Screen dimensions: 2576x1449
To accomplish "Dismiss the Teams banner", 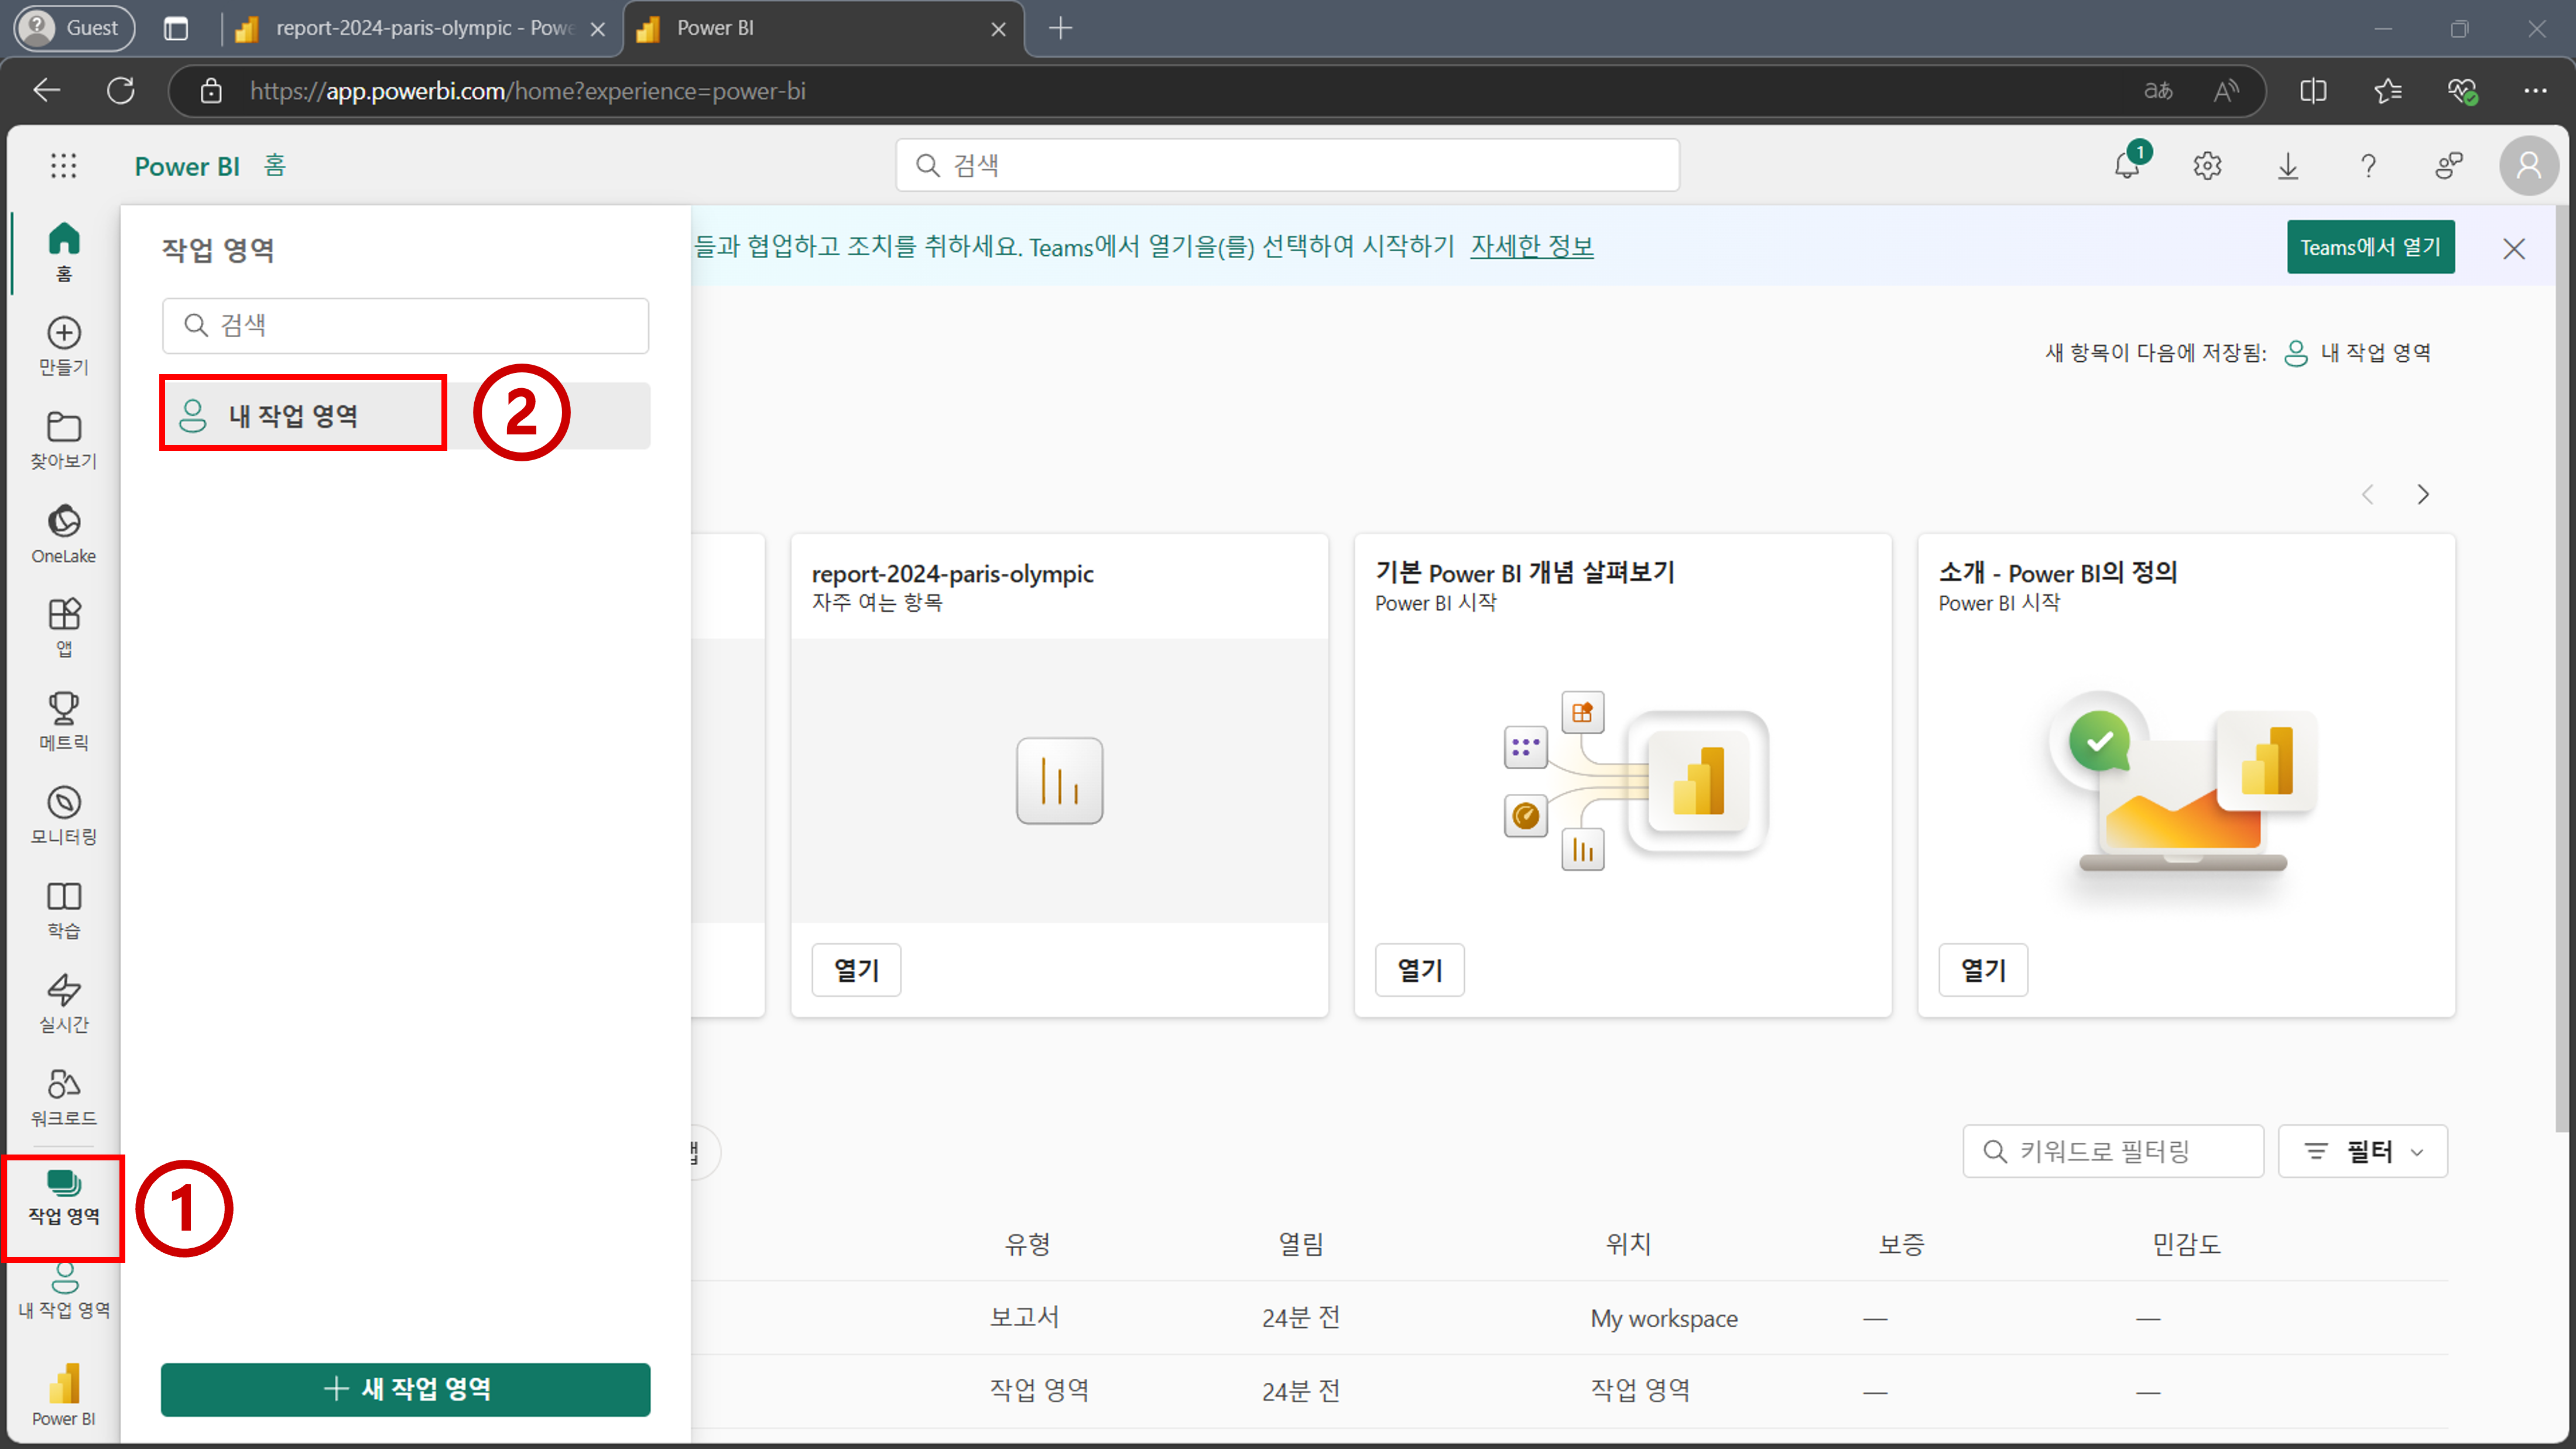I will [2513, 248].
